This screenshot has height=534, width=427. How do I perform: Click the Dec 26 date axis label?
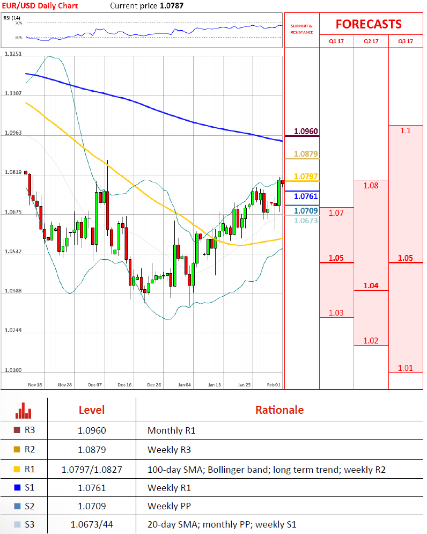(x=154, y=385)
